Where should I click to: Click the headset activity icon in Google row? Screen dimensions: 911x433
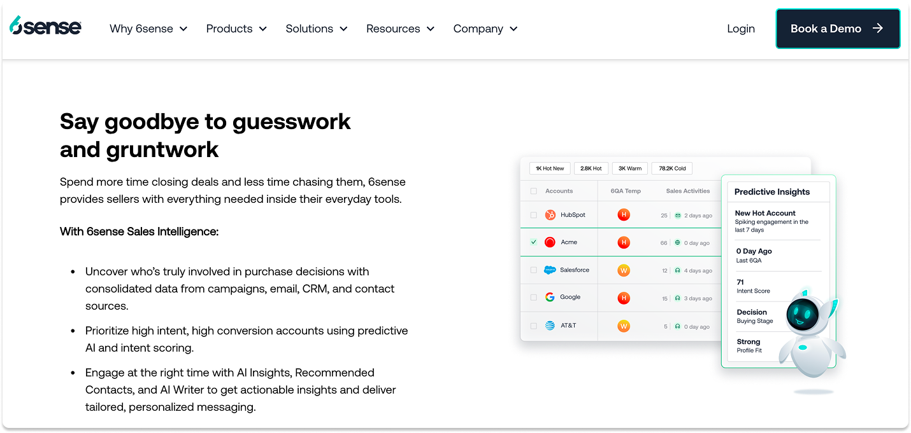coord(678,298)
